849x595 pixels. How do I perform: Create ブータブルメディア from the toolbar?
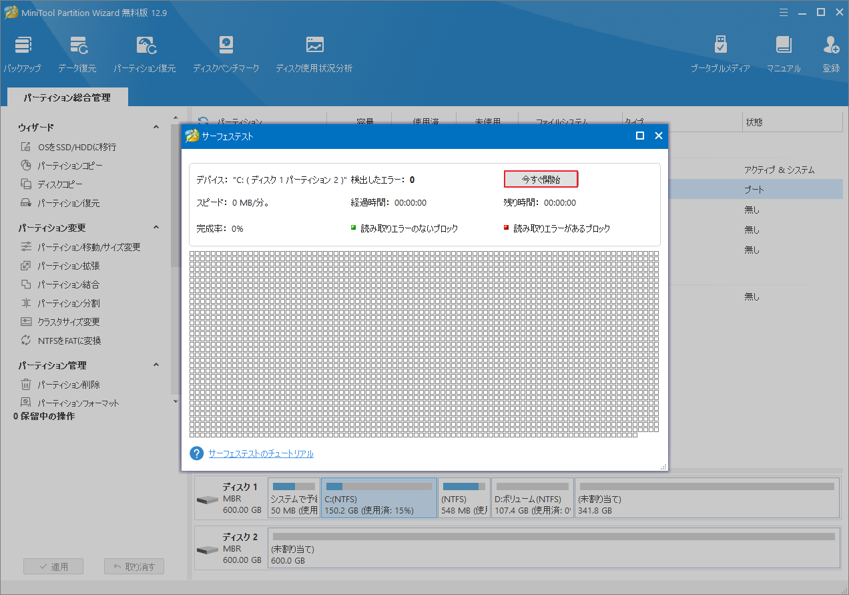point(720,54)
